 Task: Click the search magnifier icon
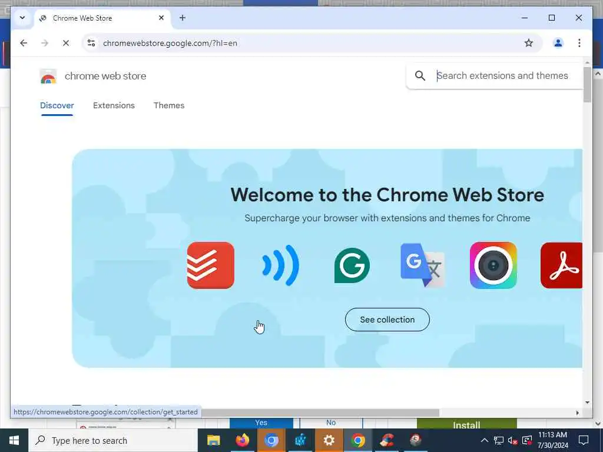coord(420,76)
